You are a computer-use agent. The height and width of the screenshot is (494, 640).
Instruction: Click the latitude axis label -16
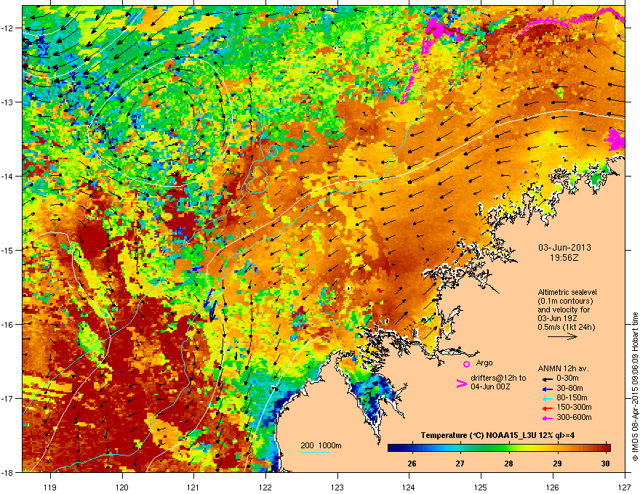(x=7, y=324)
